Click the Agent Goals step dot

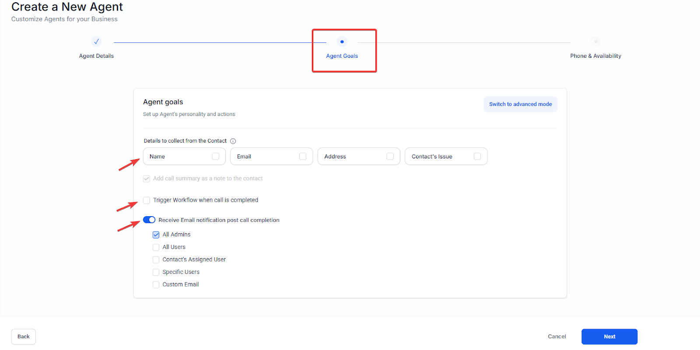point(342,42)
